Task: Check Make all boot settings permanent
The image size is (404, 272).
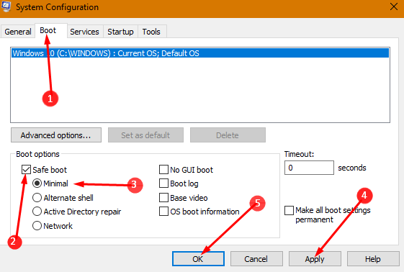Action: 289,210
